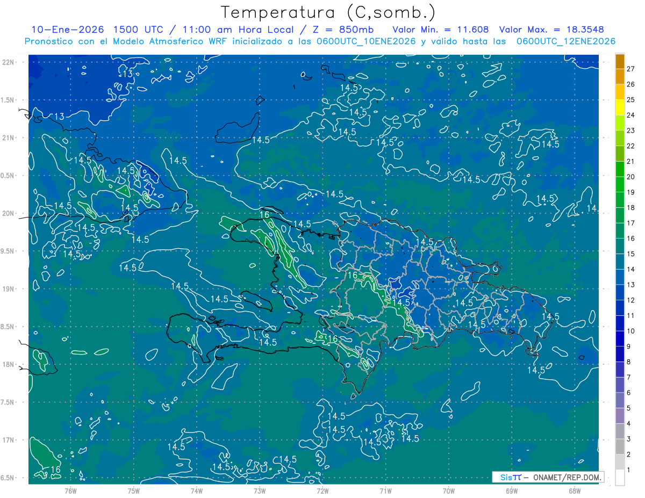
Task: Click the yellow color bar segment between 24 and 25
Action: coord(620,107)
